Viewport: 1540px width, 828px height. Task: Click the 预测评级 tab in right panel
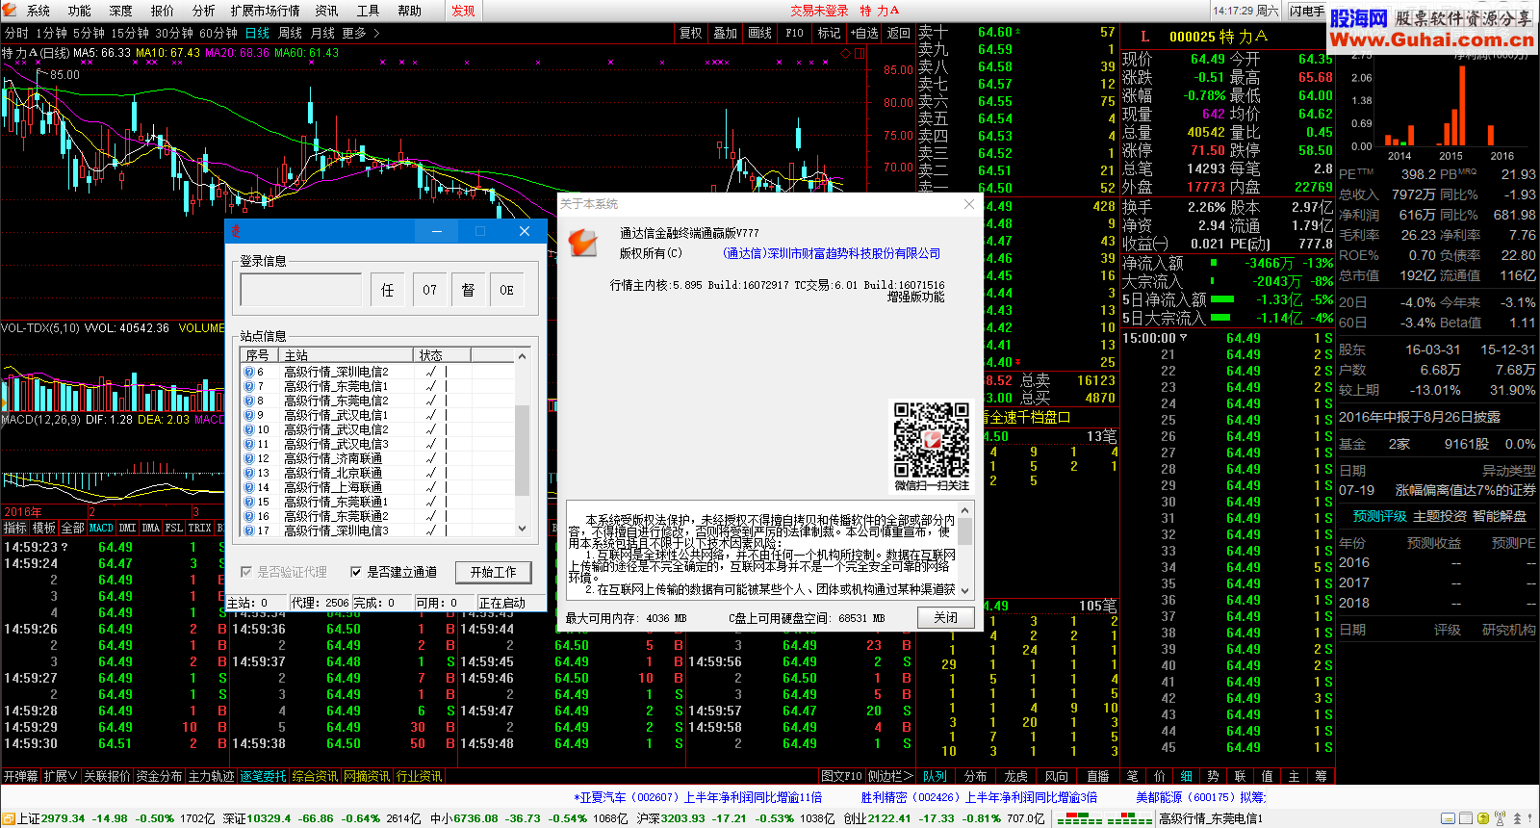tap(1379, 516)
